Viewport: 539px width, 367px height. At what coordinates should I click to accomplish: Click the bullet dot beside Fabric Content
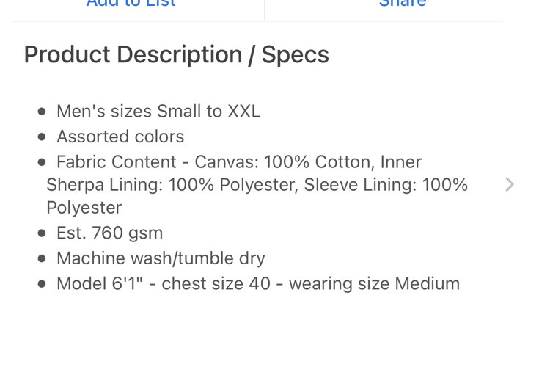pyautogui.click(x=42, y=162)
